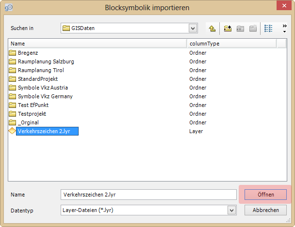The width and height of the screenshot is (295, 227).
Task: Click the Layer type cell
Action: click(196, 131)
